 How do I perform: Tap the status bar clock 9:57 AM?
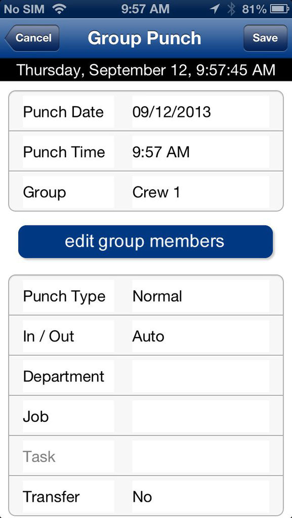[x=145, y=9]
